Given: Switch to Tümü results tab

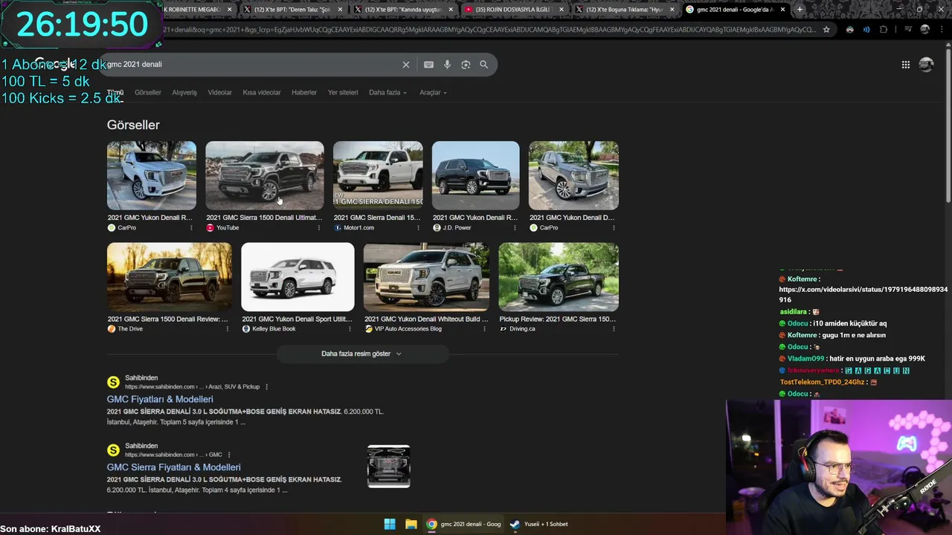Looking at the screenshot, I should 115,93.
